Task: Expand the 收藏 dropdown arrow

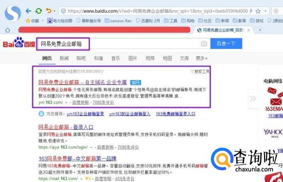Action: click(x=43, y=21)
